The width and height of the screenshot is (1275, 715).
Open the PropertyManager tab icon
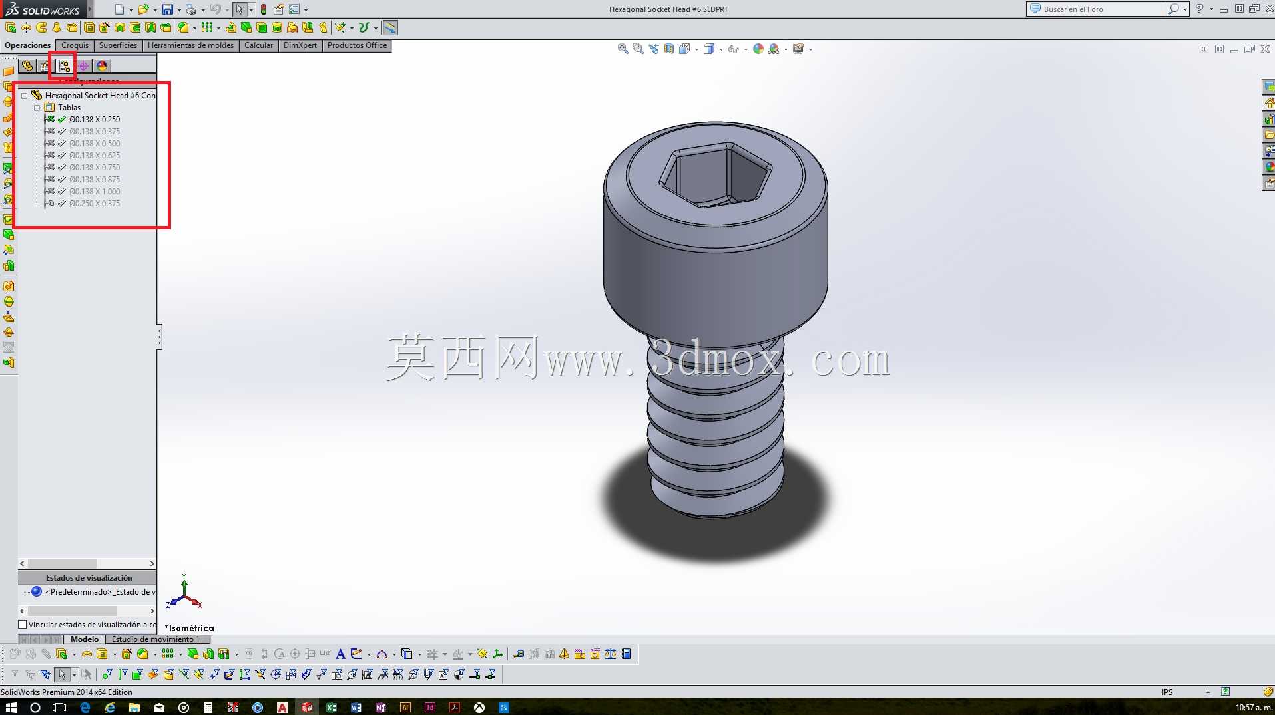[45, 66]
